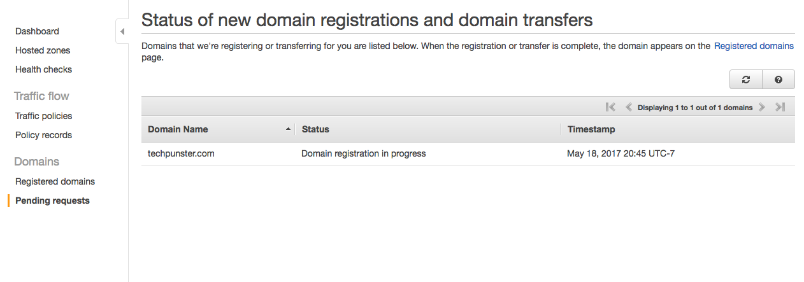The image size is (804, 282).
Task: Follow the Registered domains link in description
Action: tap(754, 46)
